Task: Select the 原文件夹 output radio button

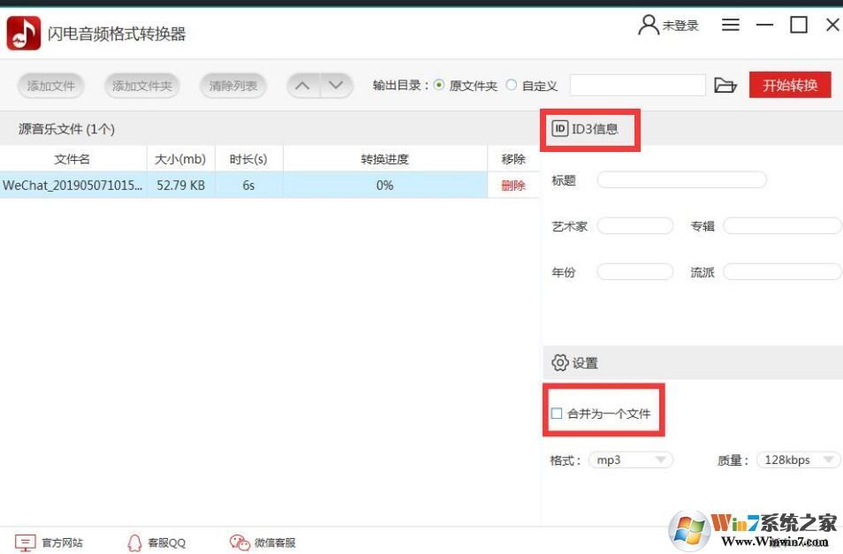Action: tap(438, 85)
